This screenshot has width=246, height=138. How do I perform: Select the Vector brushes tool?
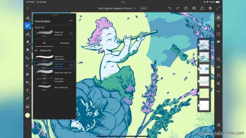(27, 34)
